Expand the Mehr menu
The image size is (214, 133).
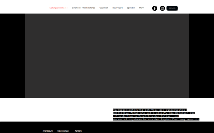pos(141,8)
